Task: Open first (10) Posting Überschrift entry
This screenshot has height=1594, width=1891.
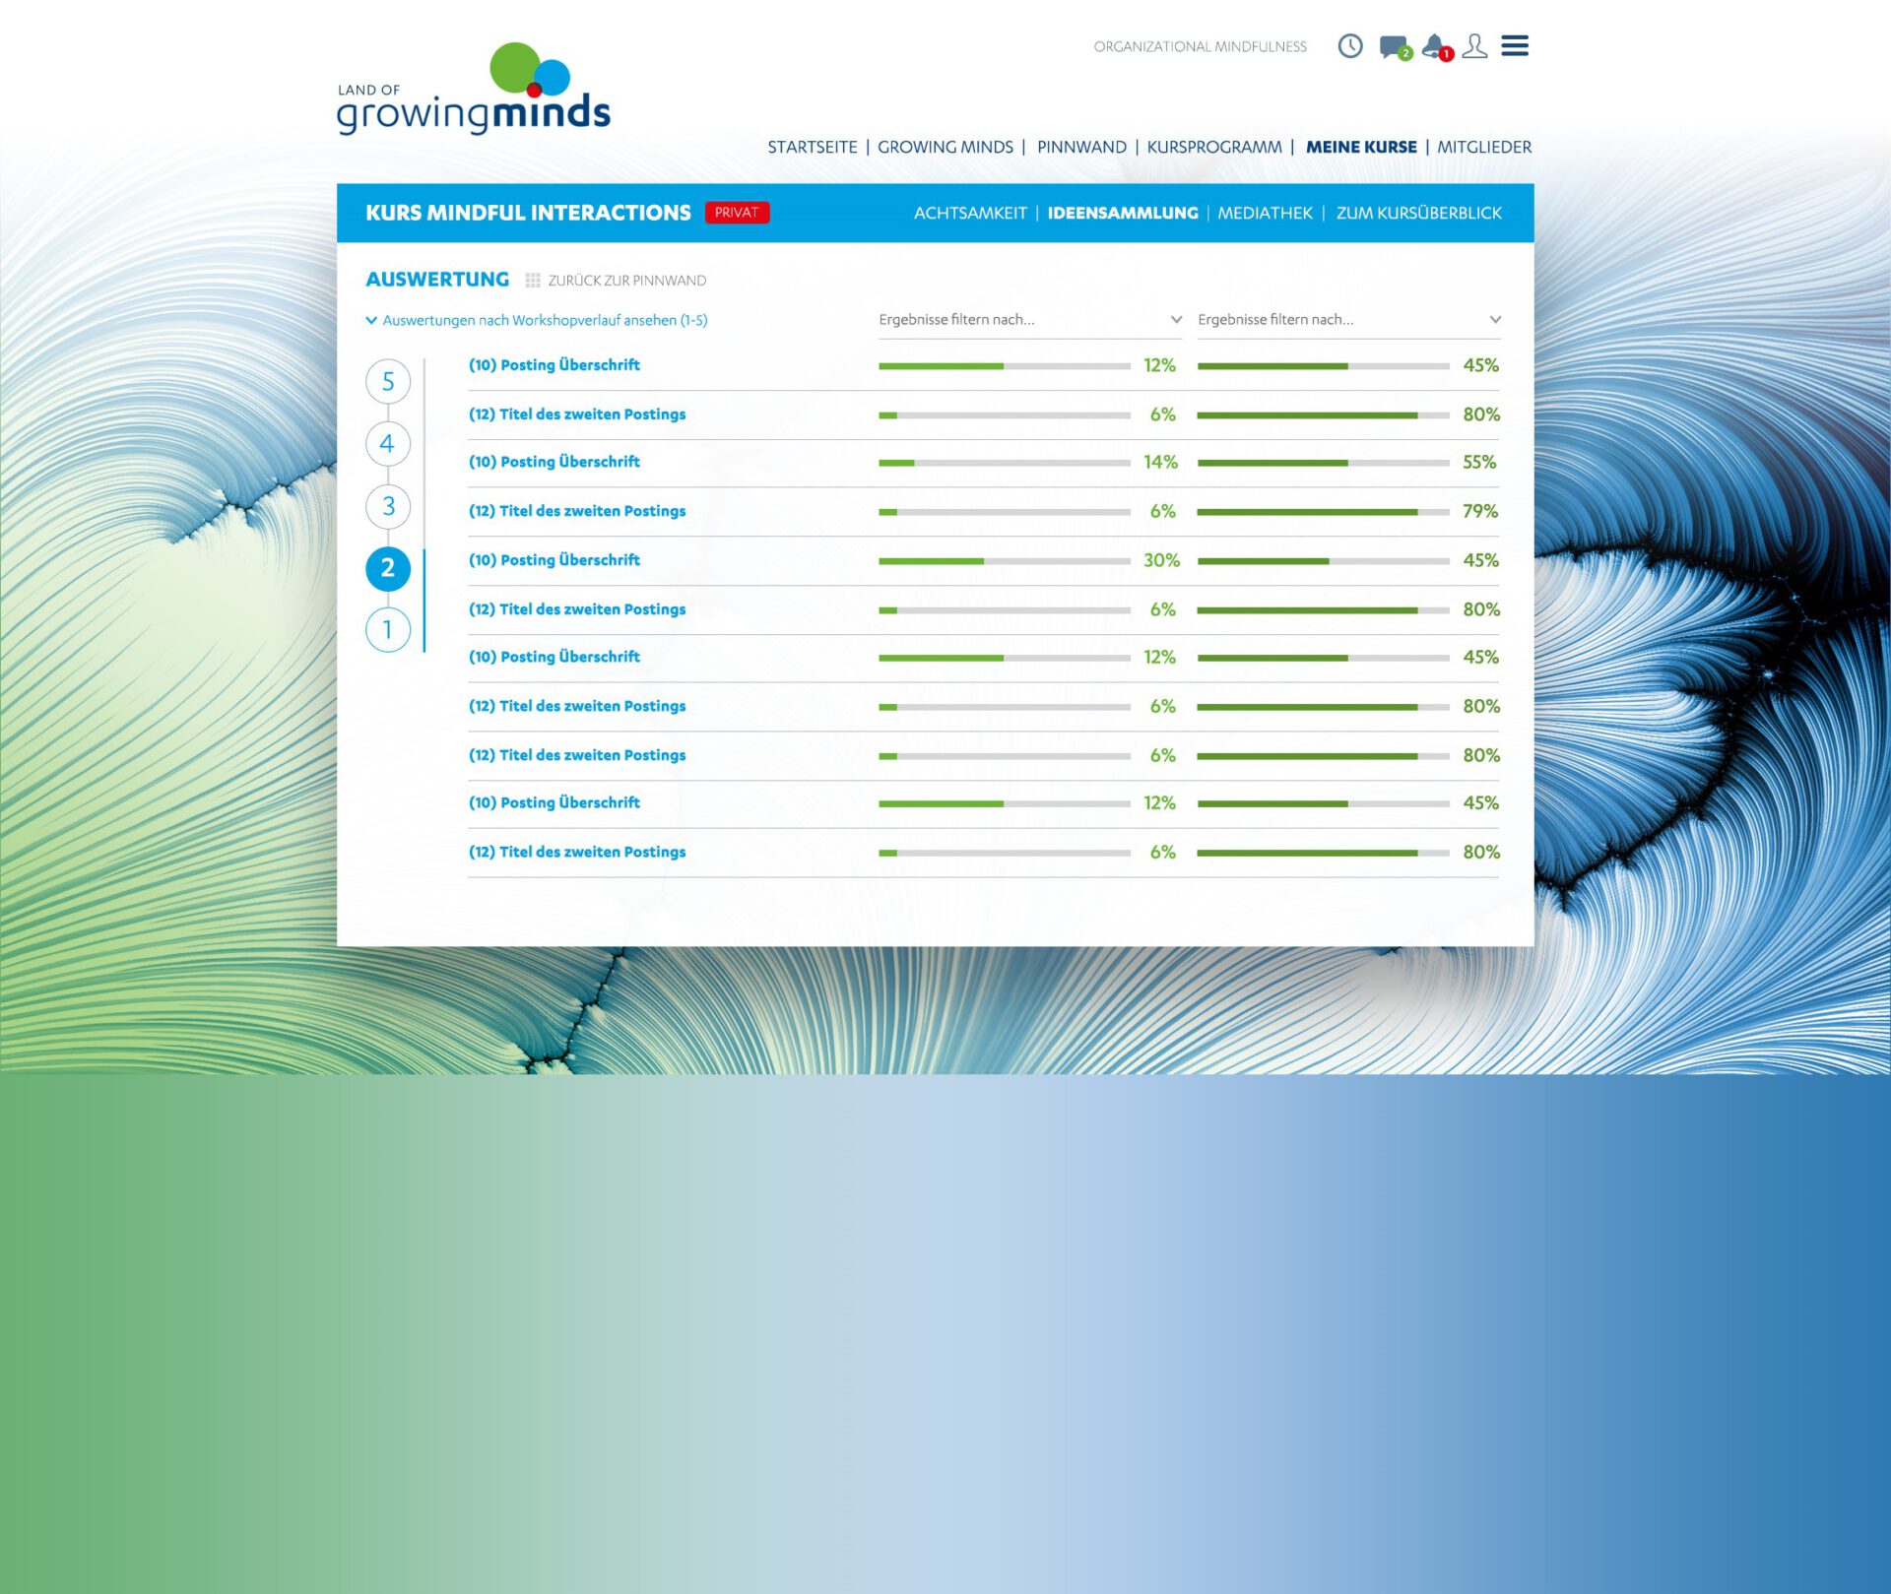Action: (x=554, y=365)
